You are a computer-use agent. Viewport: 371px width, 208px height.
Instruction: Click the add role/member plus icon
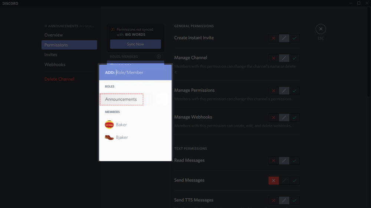click(x=159, y=57)
